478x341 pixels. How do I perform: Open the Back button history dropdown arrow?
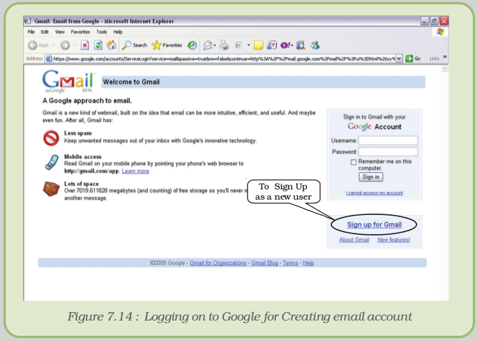coord(54,45)
